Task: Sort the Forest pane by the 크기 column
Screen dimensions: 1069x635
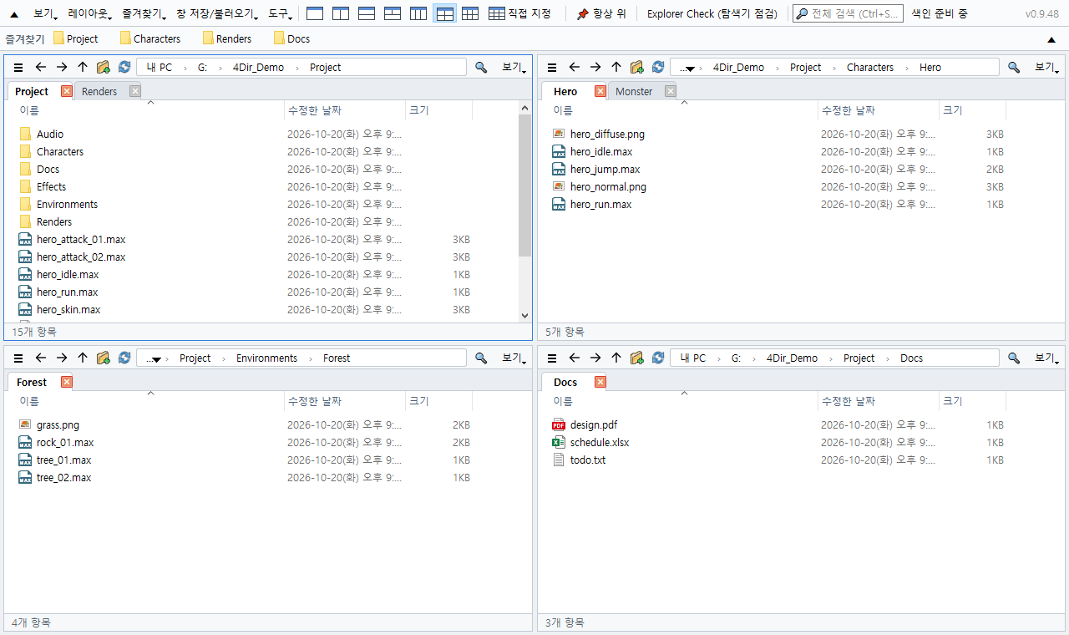Action: coord(438,401)
